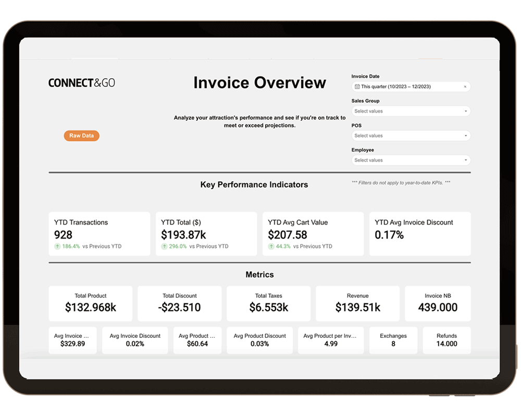Select the YTD Transactions KPI card

pos(99,233)
